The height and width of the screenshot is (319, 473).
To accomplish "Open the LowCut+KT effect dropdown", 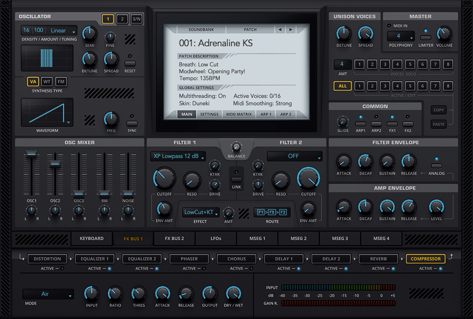I will pyautogui.click(x=201, y=212).
